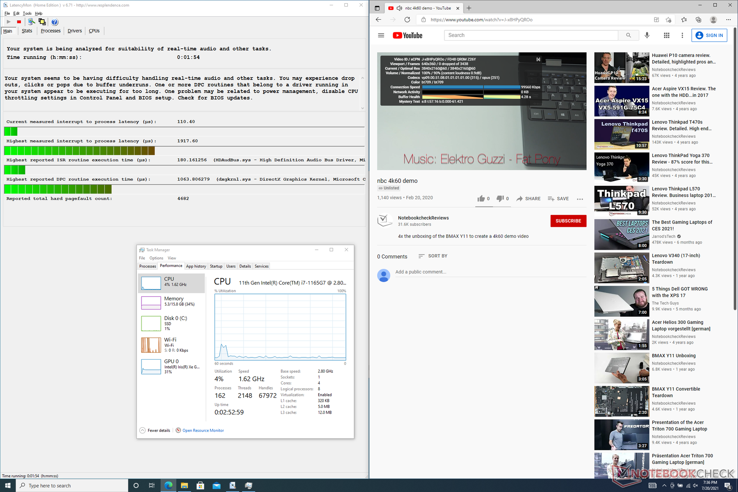
Task: Click the SIGN IN button
Action: click(710, 35)
